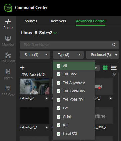Open the Status(3) dropdown

pos(35,55)
